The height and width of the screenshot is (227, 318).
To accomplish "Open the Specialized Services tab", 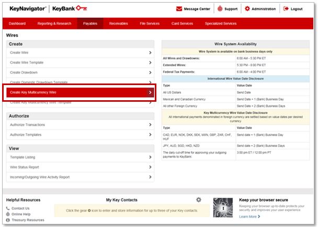I will [x=221, y=23].
